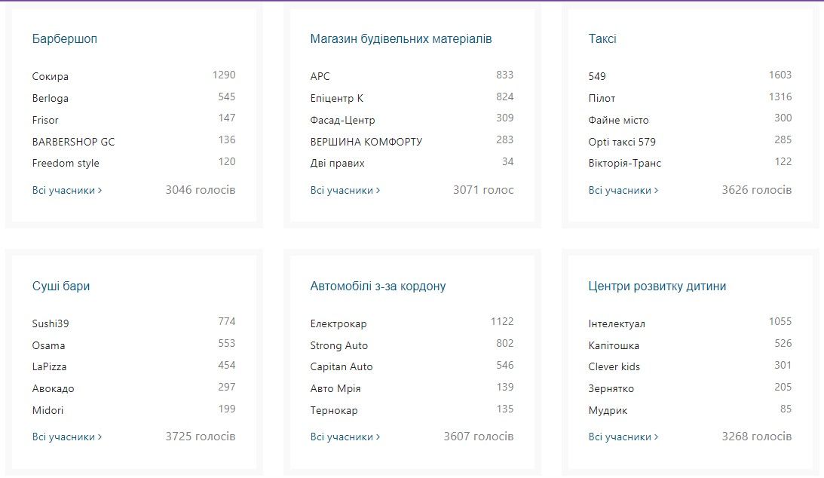The image size is (824, 478).
Task: Show all participants under Барбершоп
Action: (67, 191)
